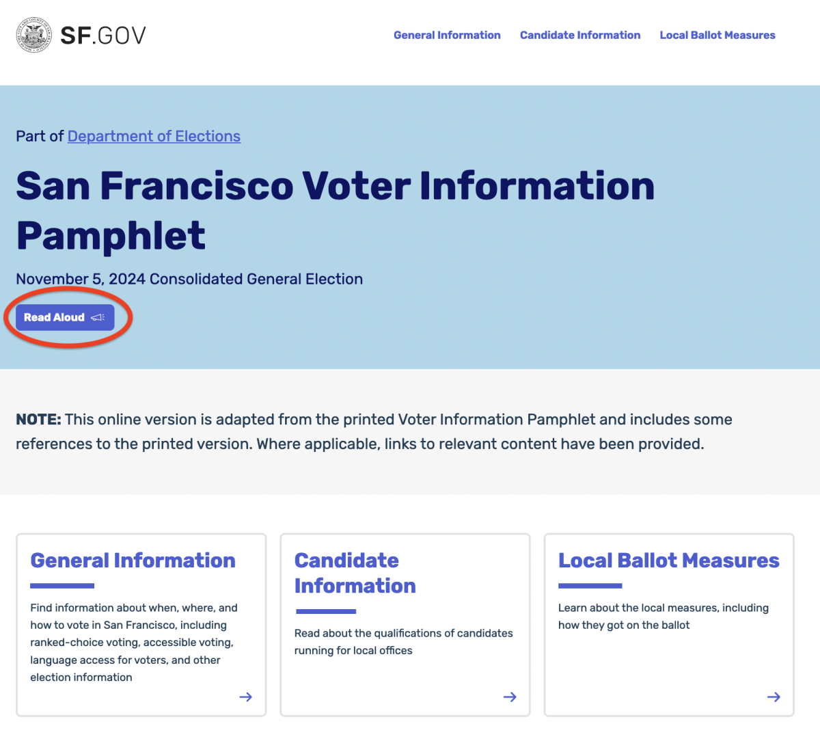The image size is (820, 739).
Task: Click the San Francisco city seal icon
Action: pyautogui.click(x=33, y=34)
